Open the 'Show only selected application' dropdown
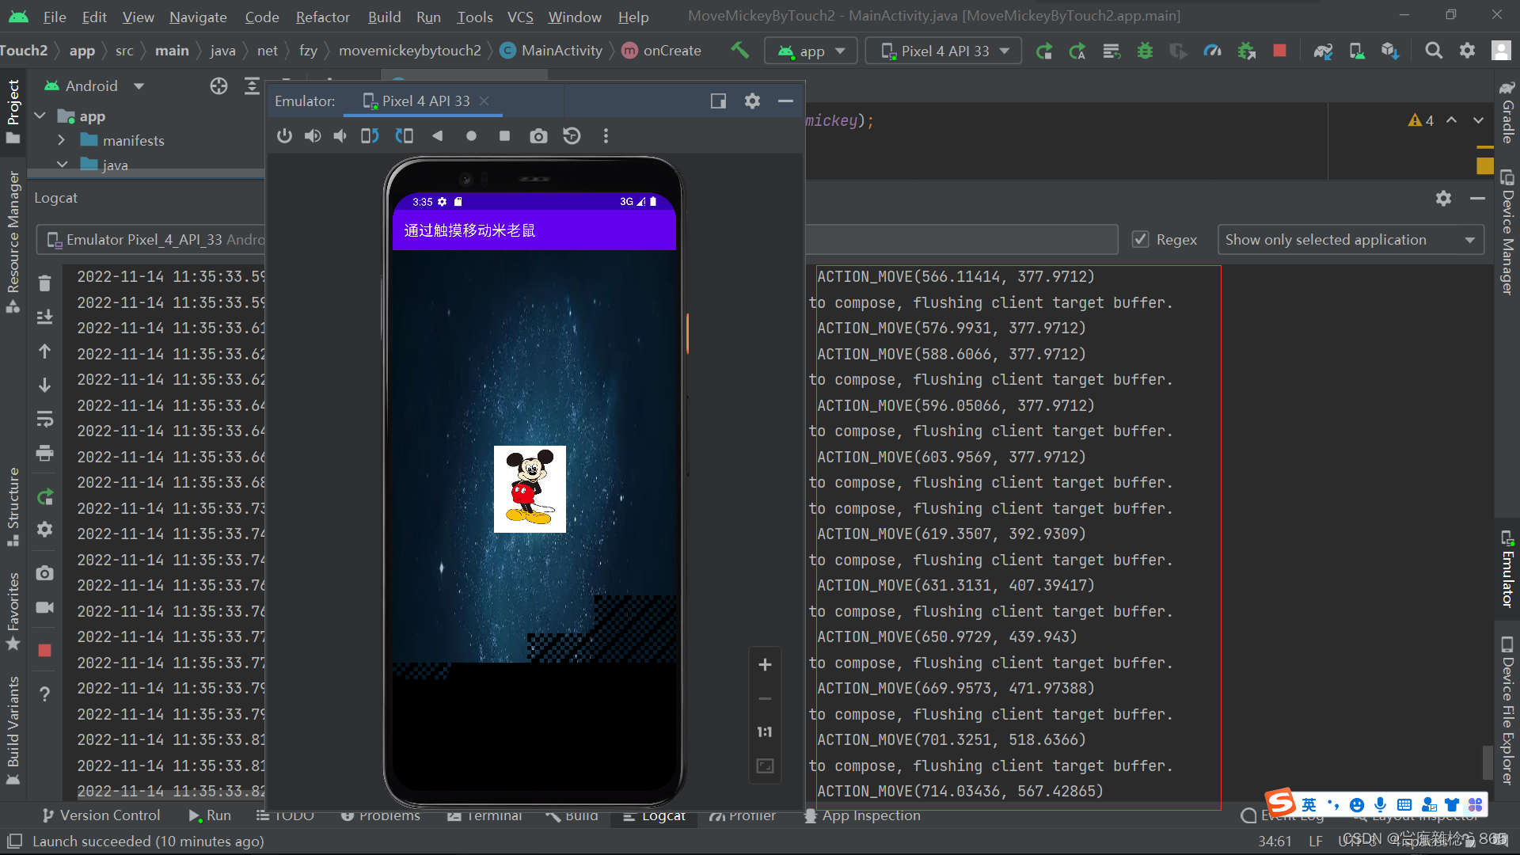Screen dimensions: 1520x855 tap(1350, 239)
